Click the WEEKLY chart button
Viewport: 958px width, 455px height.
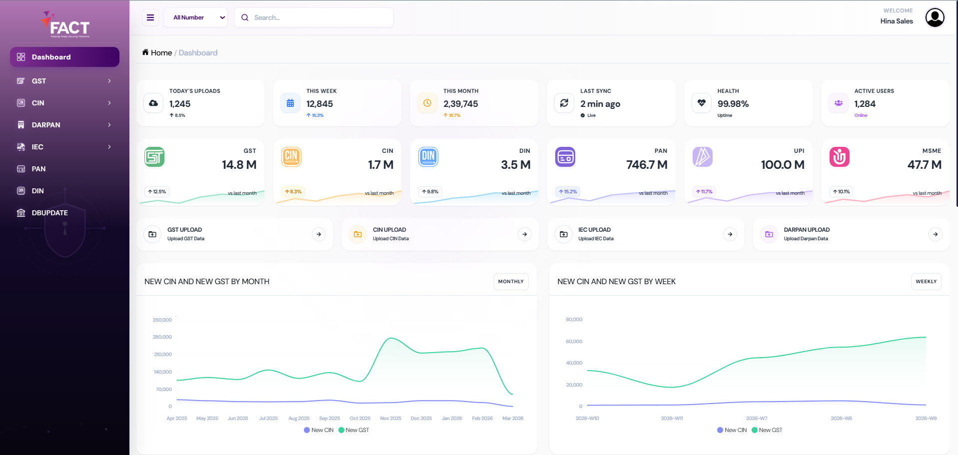[926, 282]
